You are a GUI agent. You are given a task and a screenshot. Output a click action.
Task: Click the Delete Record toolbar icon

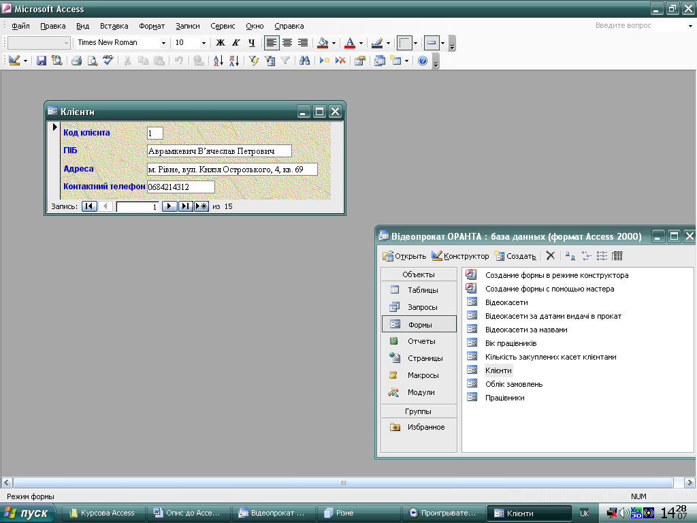coord(340,61)
